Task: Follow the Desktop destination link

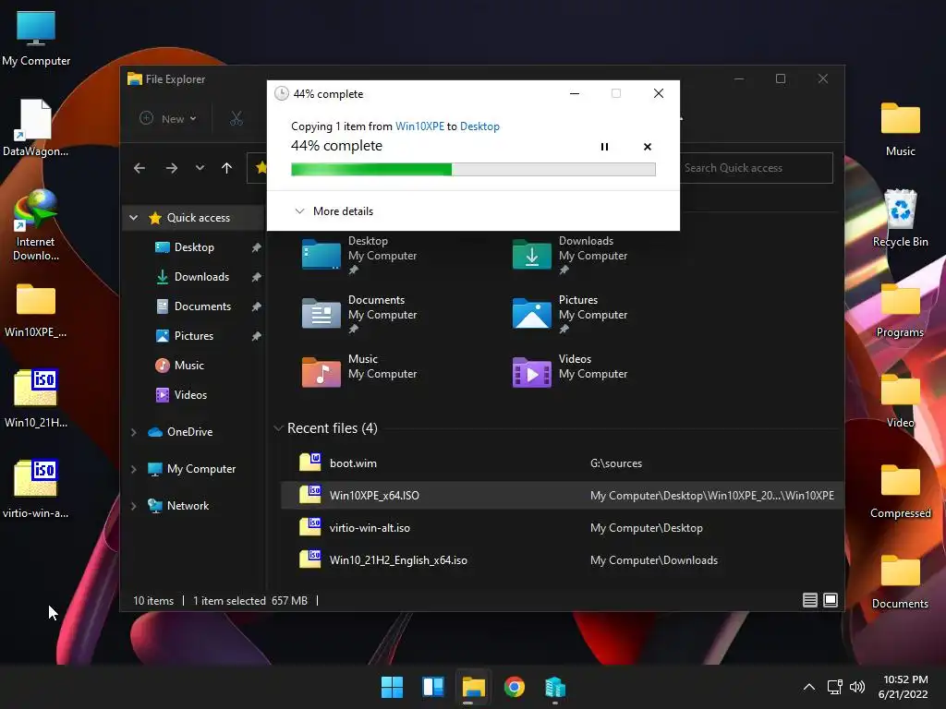Action: click(x=479, y=126)
